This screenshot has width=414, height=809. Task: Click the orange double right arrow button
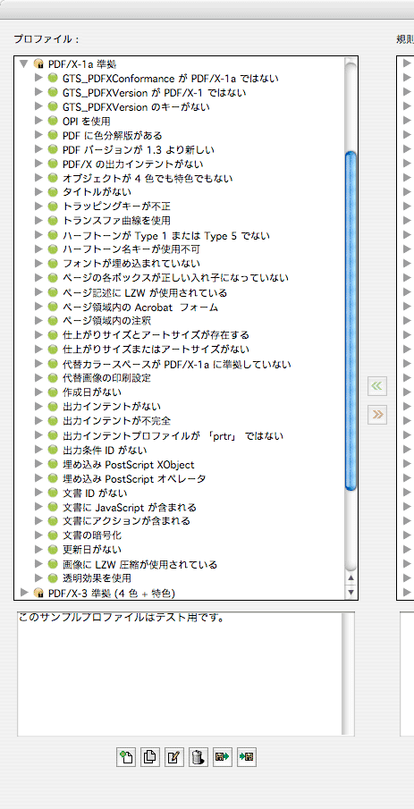(x=377, y=414)
